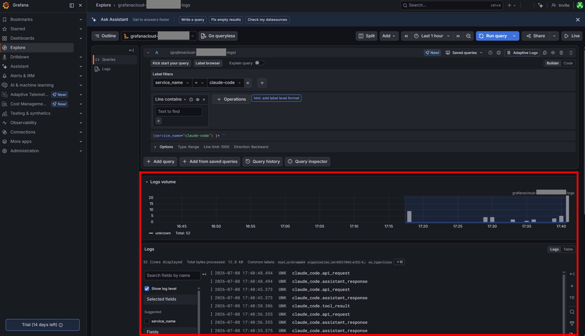Click the hint: add label level format
585x336 pixels.
[x=276, y=98]
